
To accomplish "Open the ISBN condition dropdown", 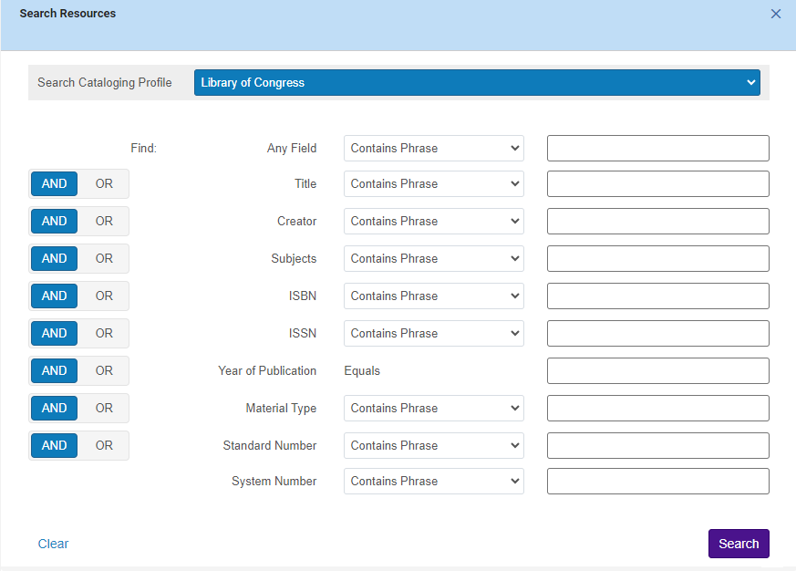I will (433, 296).
